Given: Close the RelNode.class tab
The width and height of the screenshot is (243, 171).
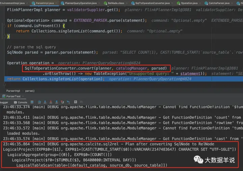Looking at the screenshot, I should [x=127, y=3].
